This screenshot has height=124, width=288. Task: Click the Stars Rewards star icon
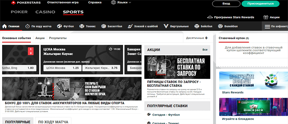(x=210, y=17)
